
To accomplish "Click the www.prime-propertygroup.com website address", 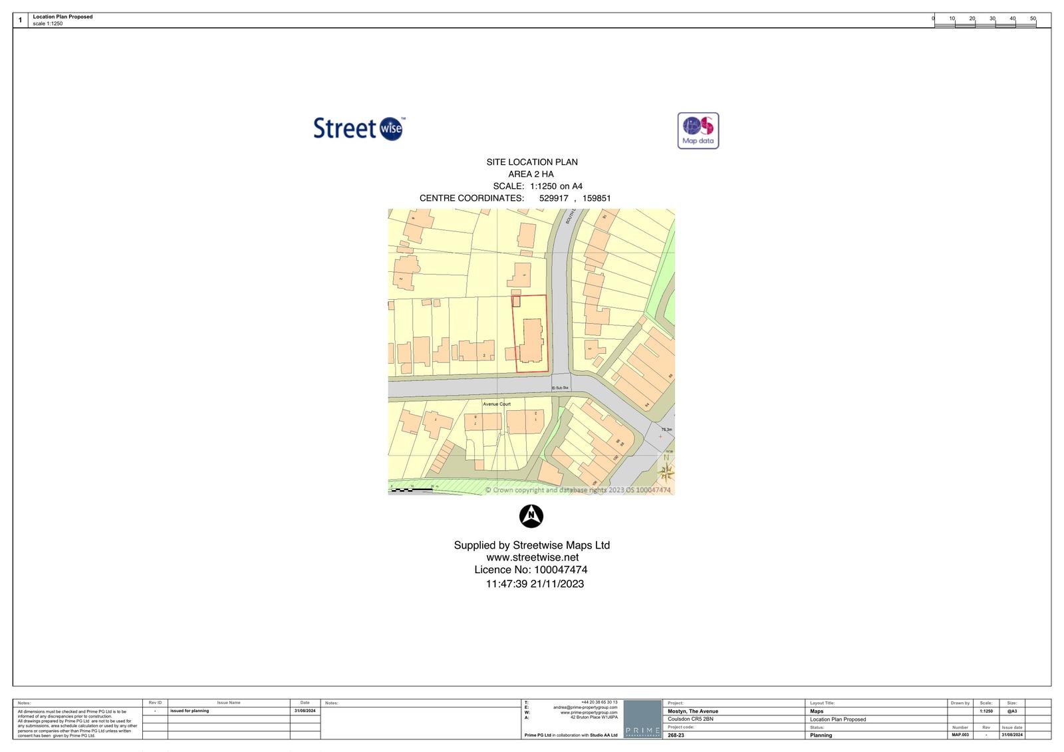I will pos(589,713).
